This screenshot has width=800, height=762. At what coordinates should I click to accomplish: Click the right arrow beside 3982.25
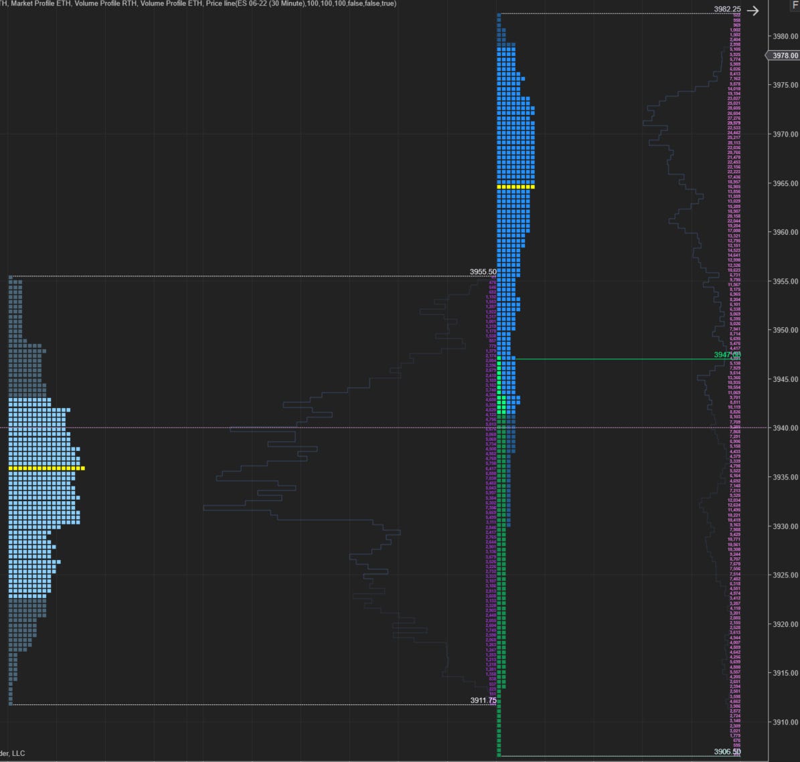[x=752, y=10]
